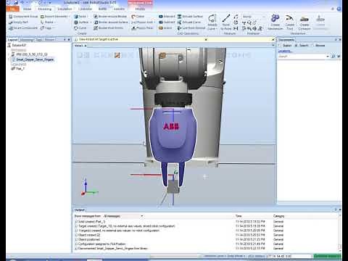Click the Physics Floor tool
The image size is (348, 261).
pos(142,28)
